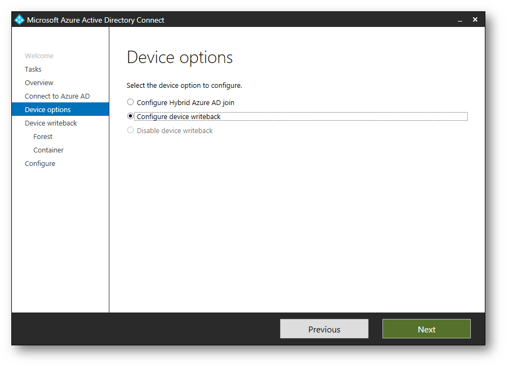The width and height of the screenshot is (508, 368).
Task: Click the Azure AD Connect logo icon
Action: 19,20
